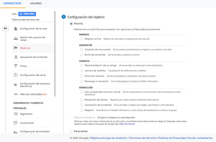The width and height of the screenshot is (216, 142).
Task: Switch to the USUARIO tab
Action: coord(36,3)
